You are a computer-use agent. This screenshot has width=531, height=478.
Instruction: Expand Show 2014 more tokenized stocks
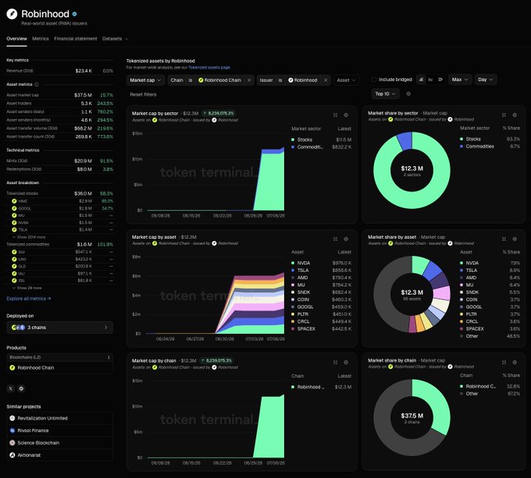[x=28, y=237]
